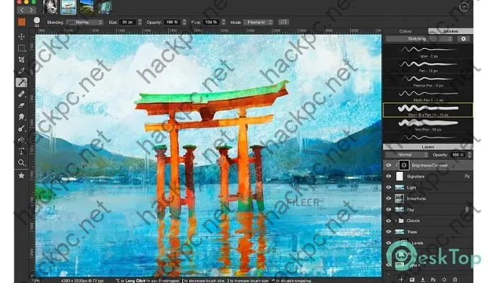The height and width of the screenshot is (283, 496).
Task: Hide the Brightness/Contrast layer
Action: 389,165
